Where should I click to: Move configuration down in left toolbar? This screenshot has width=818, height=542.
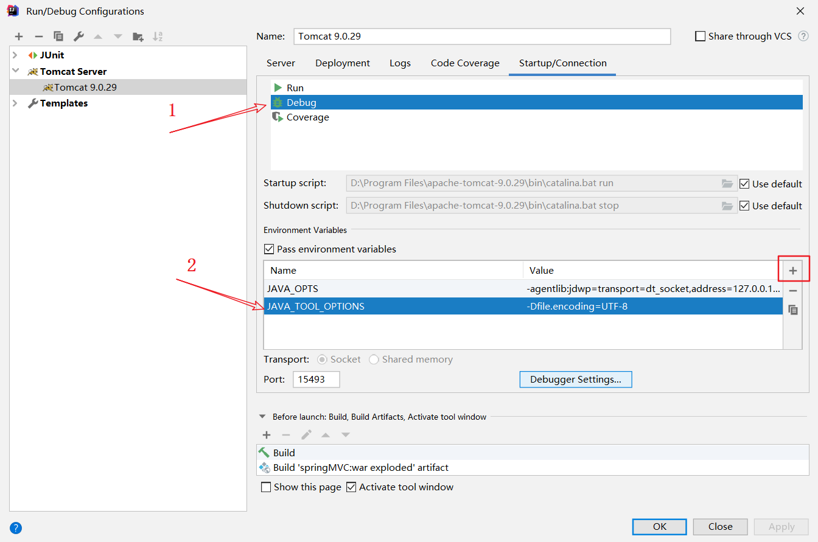[118, 36]
